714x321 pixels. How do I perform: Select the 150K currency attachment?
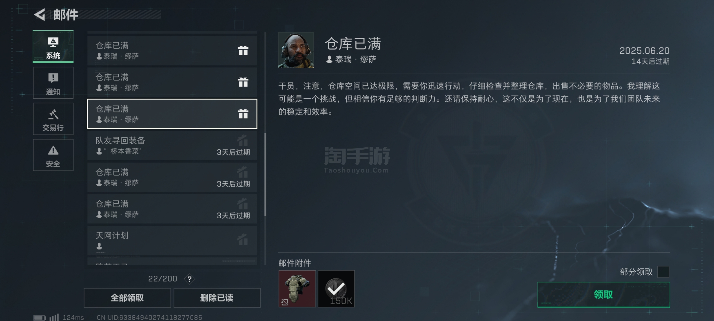336,289
